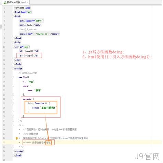Screen dimensions: 163x163
Task: Collapse the html lang="en" tag fold
Action: [x=13, y=12]
